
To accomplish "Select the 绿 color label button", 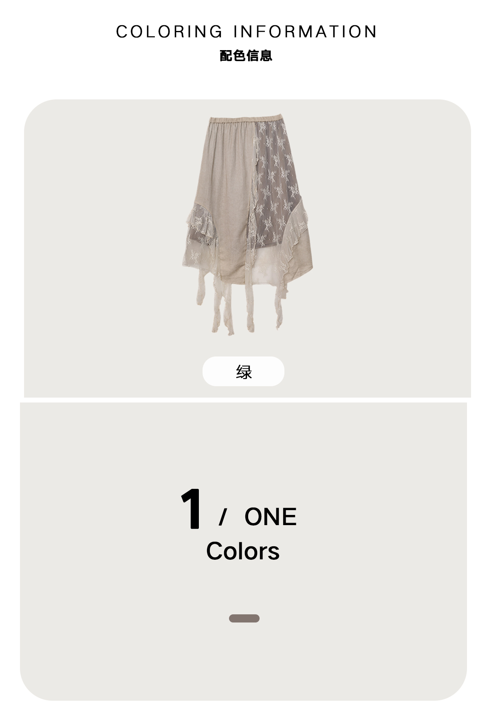I will [x=243, y=371].
